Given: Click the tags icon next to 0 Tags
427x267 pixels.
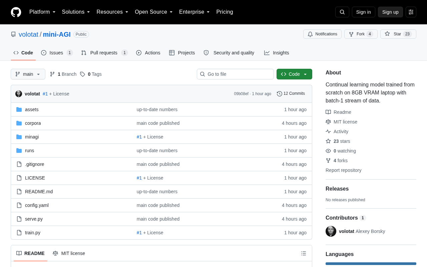Looking at the screenshot, I should point(82,74).
